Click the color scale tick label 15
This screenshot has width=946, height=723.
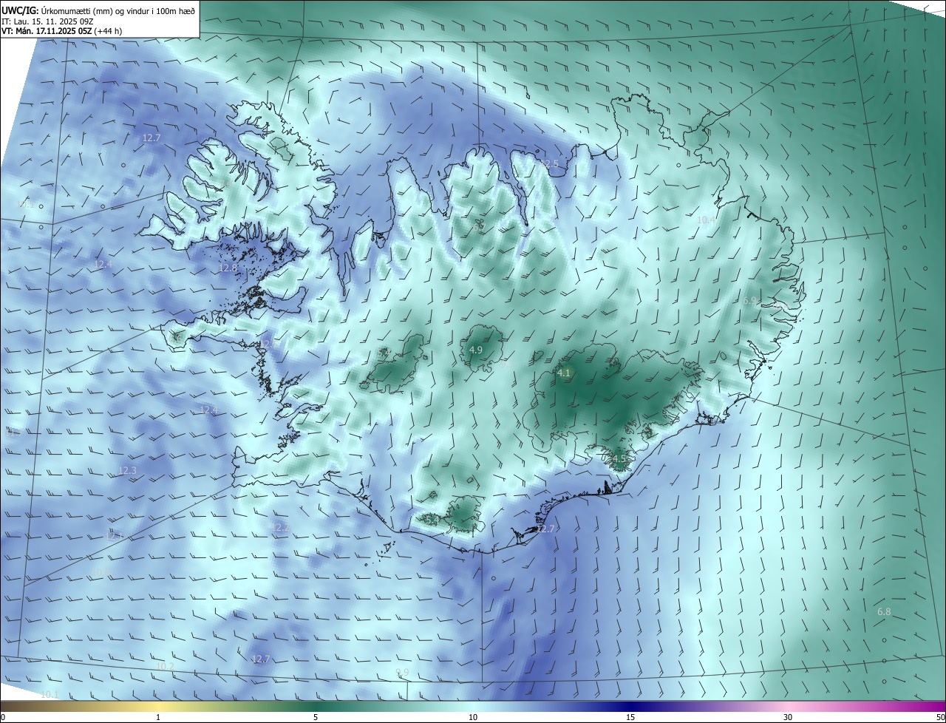630,717
